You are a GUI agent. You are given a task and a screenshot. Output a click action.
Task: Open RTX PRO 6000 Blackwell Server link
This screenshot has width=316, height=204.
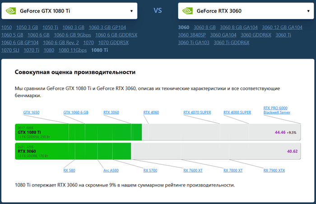pos(277,110)
